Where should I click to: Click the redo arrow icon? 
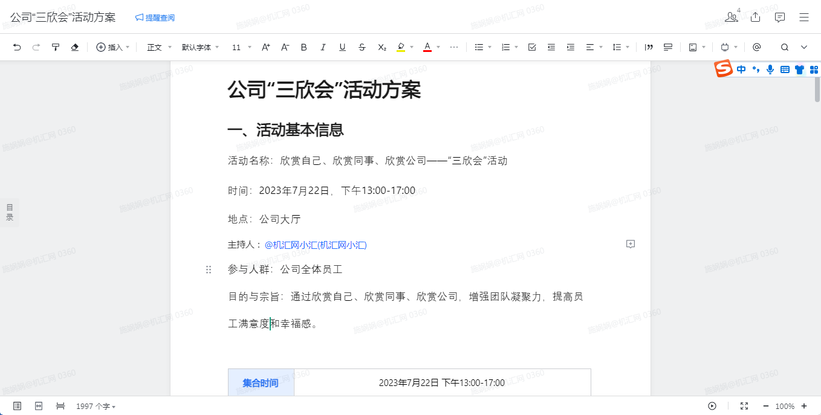pos(36,47)
